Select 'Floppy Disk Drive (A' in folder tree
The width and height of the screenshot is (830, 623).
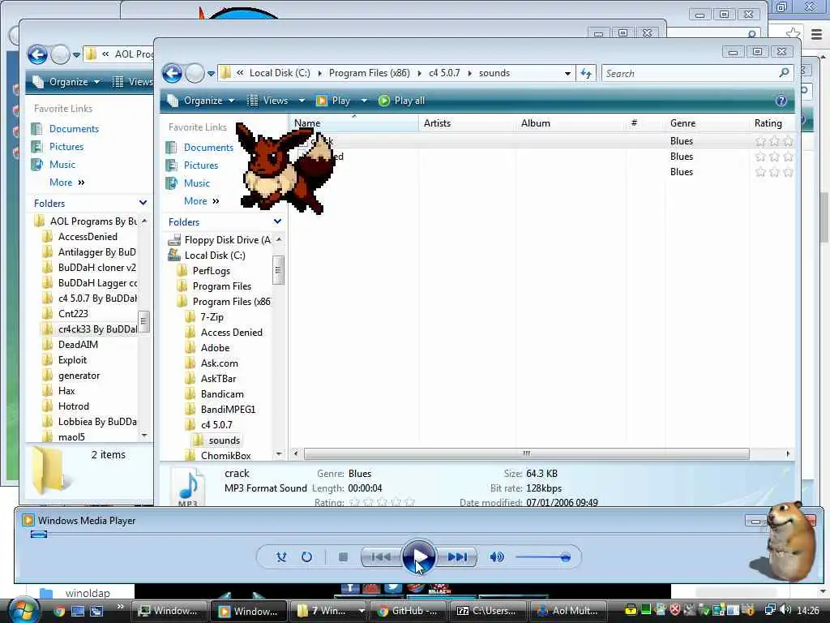click(220, 240)
